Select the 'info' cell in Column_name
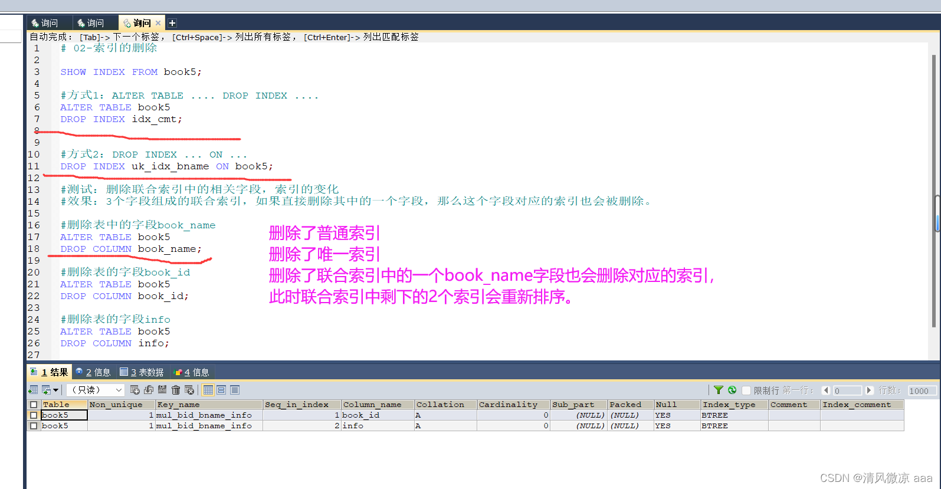The width and height of the screenshot is (941, 489). point(378,426)
